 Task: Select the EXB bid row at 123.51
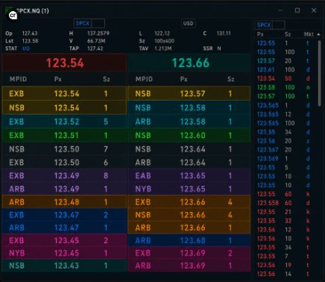[x=64, y=135]
